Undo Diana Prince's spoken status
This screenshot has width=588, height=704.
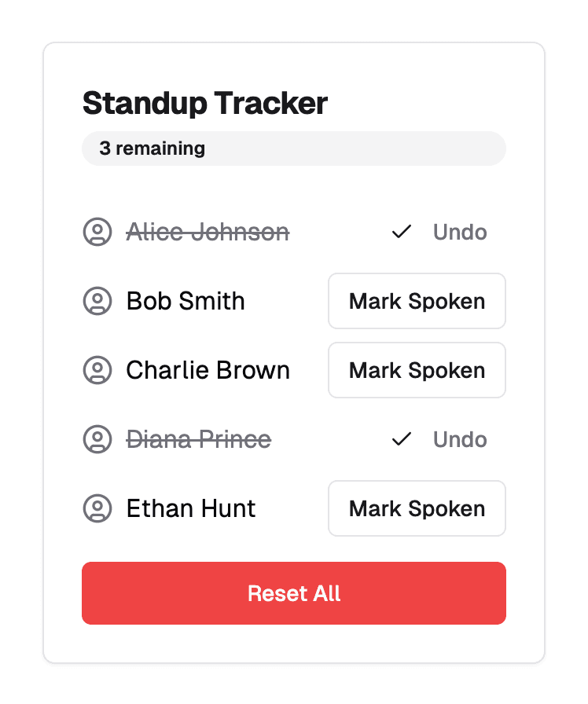pos(460,439)
